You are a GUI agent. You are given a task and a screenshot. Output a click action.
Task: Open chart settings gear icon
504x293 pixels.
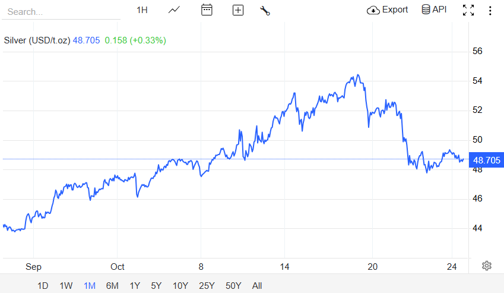487,266
